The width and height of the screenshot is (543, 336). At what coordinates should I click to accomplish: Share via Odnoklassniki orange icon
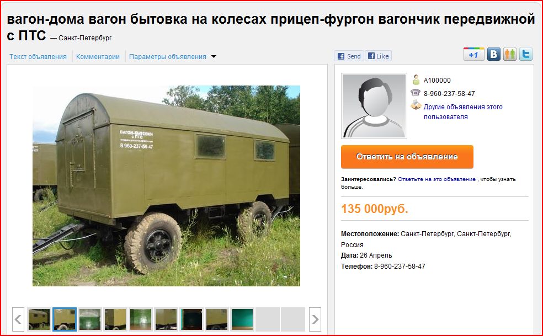(x=510, y=55)
